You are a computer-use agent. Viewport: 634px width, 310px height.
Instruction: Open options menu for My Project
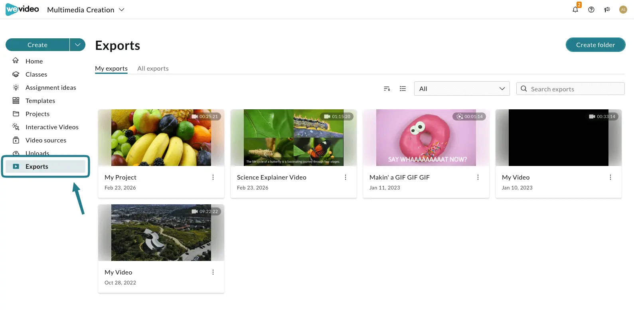tap(213, 177)
